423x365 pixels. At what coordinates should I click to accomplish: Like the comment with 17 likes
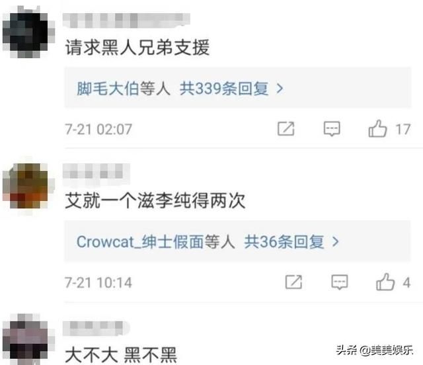[x=377, y=128]
